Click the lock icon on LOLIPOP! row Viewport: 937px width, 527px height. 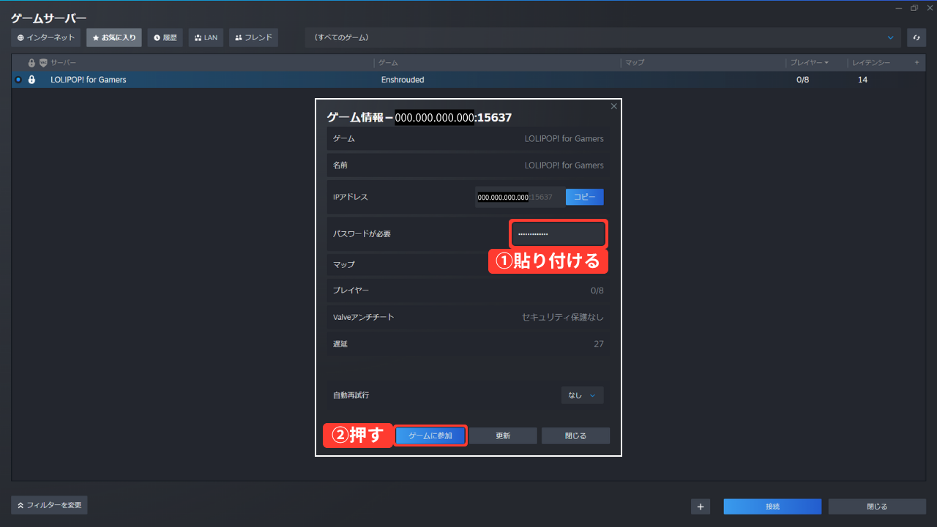(31, 80)
